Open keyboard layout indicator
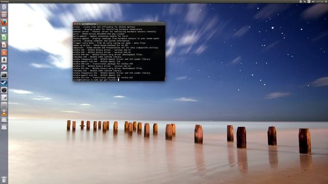 309,2
